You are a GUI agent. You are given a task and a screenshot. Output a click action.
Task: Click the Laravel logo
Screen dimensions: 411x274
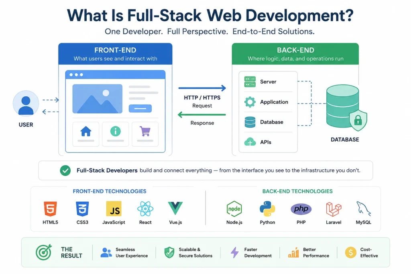coord(334,209)
